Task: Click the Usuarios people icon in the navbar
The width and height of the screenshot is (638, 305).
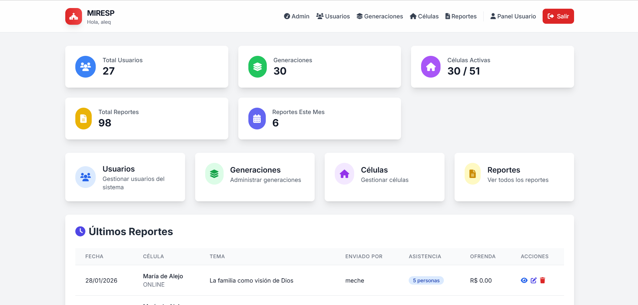Action: [x=320, y=16]
